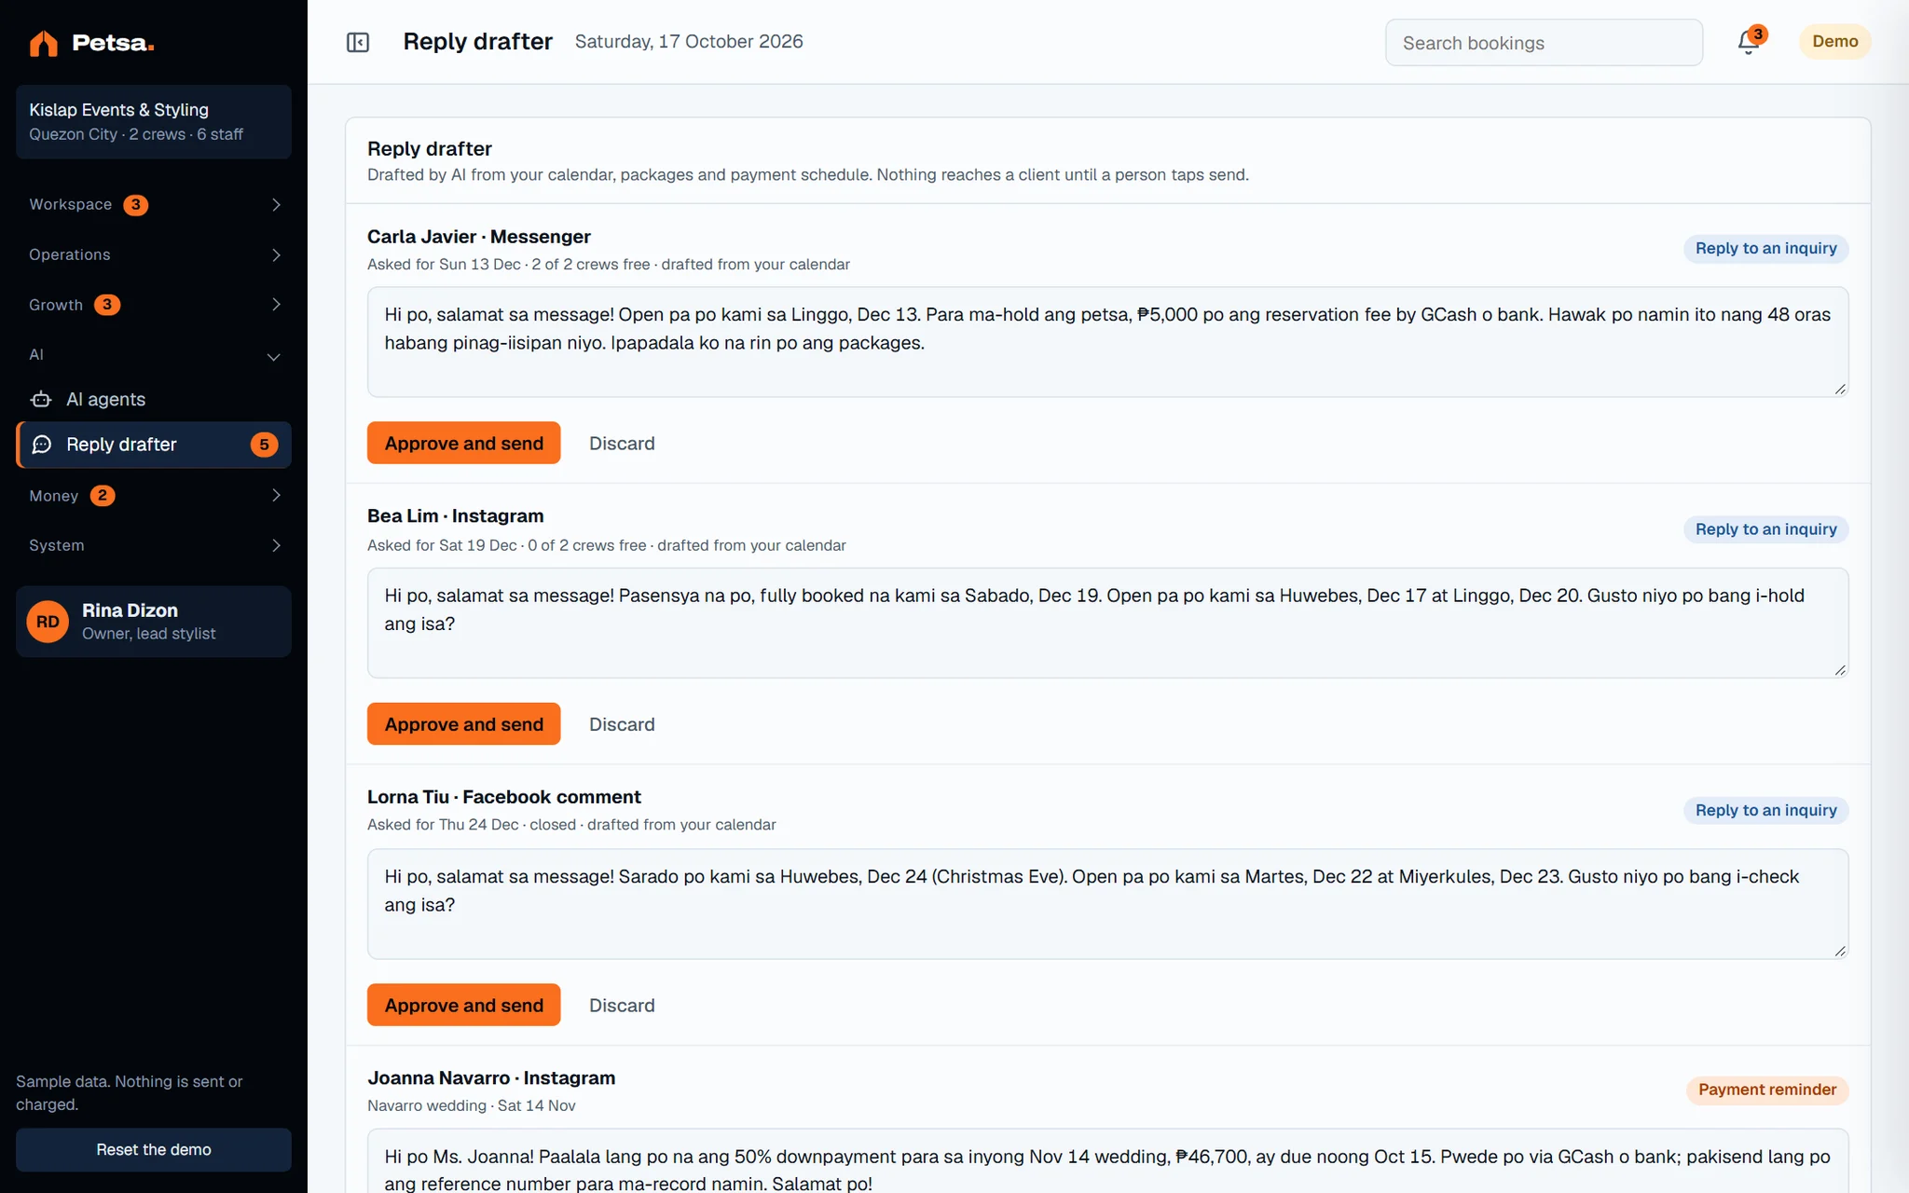Open AI agents menu item
1909x1193 pixels.
(154, 399)
